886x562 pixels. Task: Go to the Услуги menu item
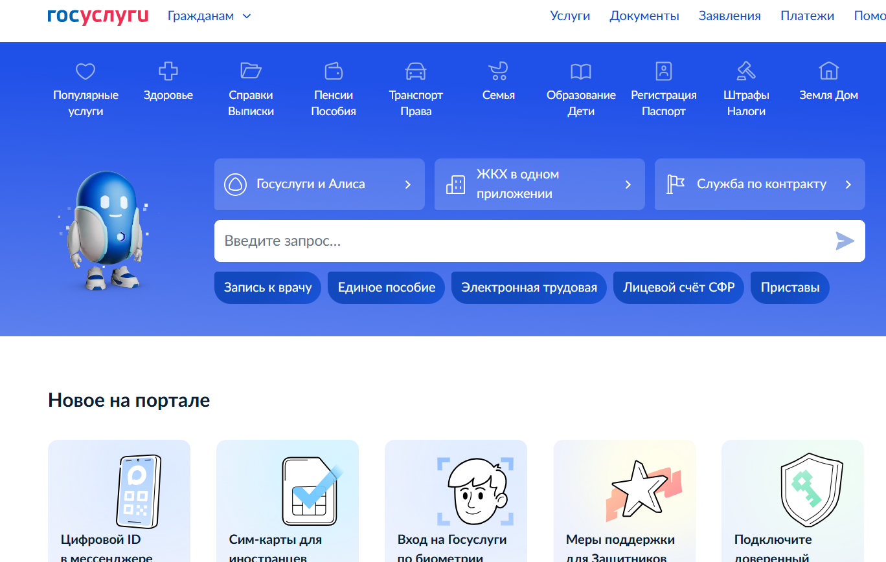pos(570,16)
